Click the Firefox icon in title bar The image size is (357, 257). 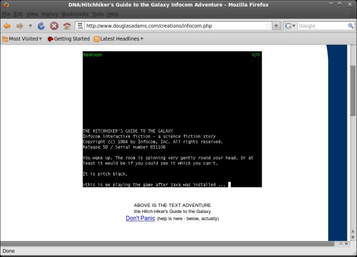click(x=6, y=4)
